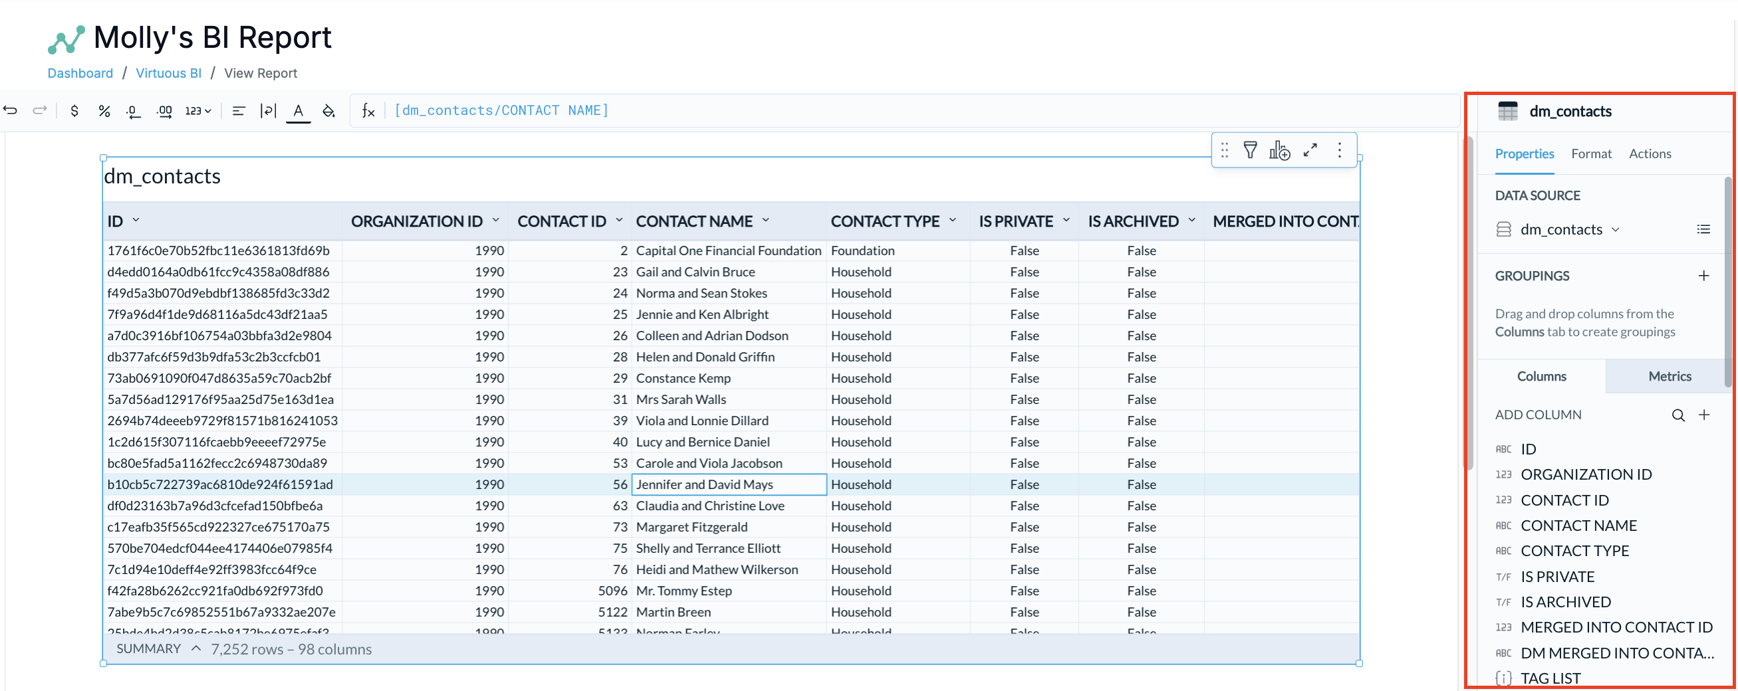This screenshot has width=1738, height=691.
Task: Click the Foundation contact type cell
Action: (x=898, y=250)
